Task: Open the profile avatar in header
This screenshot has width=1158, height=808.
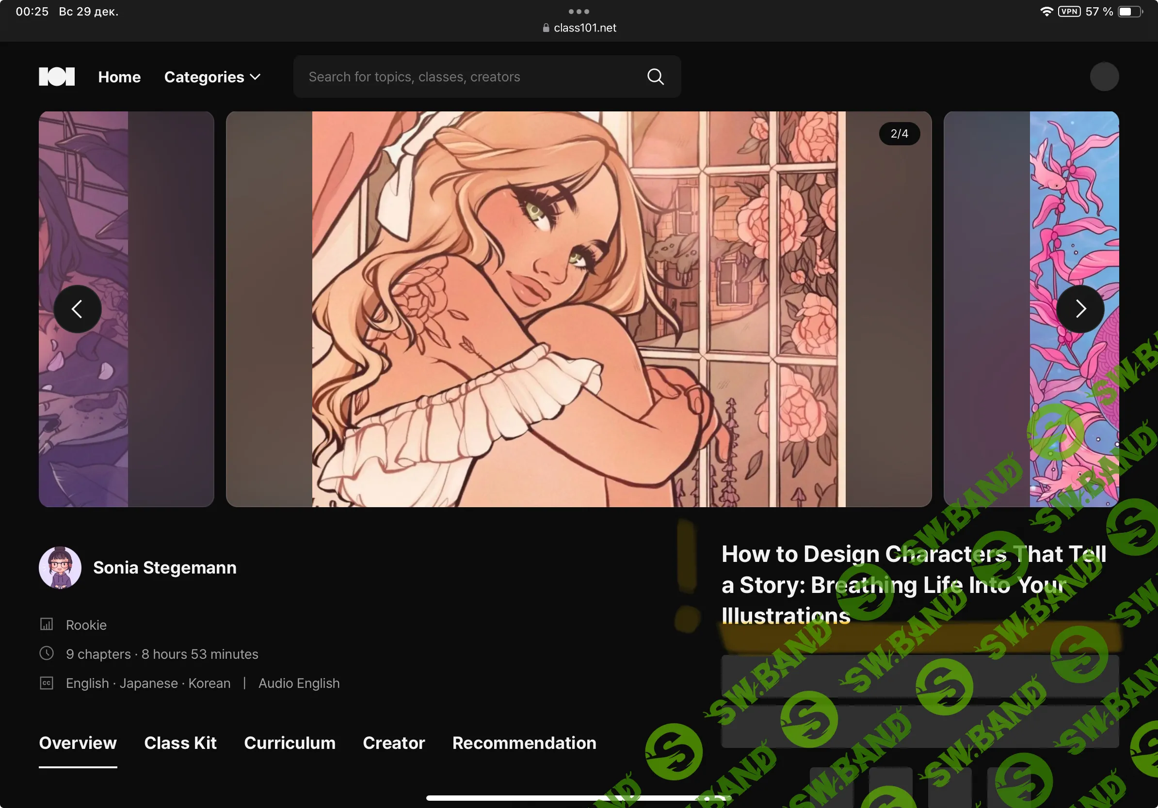Action: click(x=1104, y=77)
